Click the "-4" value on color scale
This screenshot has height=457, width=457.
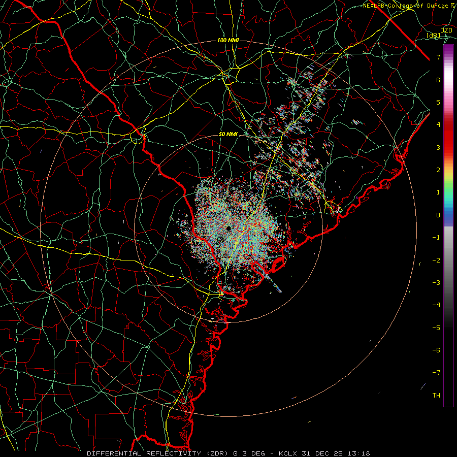pos(436,305)
